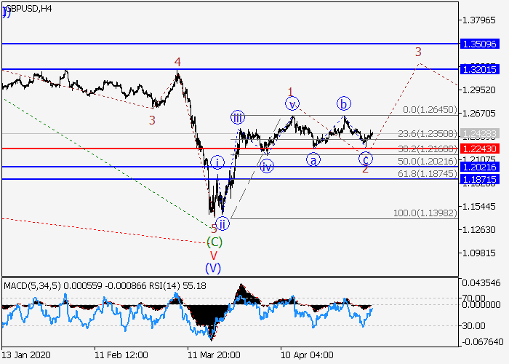Select the 1.18715 price level tag

point(478,179)
